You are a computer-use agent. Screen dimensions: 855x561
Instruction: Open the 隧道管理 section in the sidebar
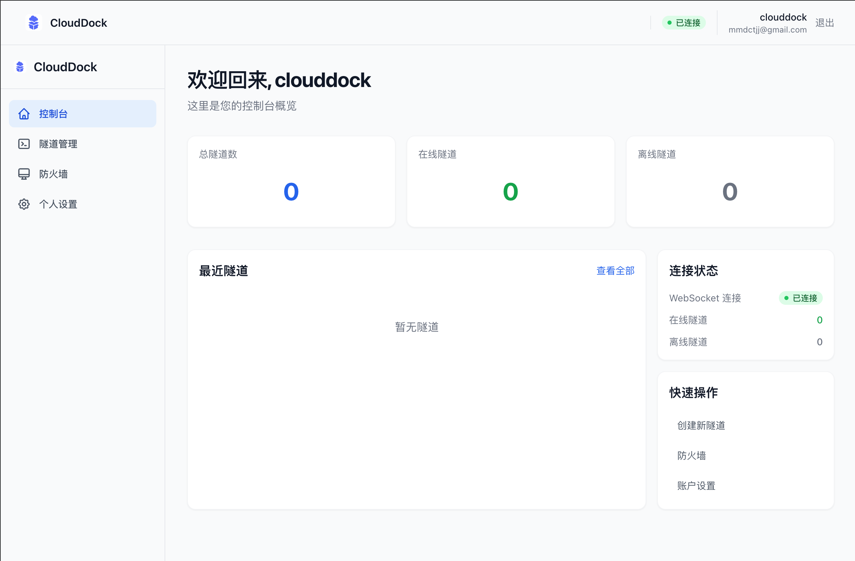pyautogui.click(x=58, y=144)
